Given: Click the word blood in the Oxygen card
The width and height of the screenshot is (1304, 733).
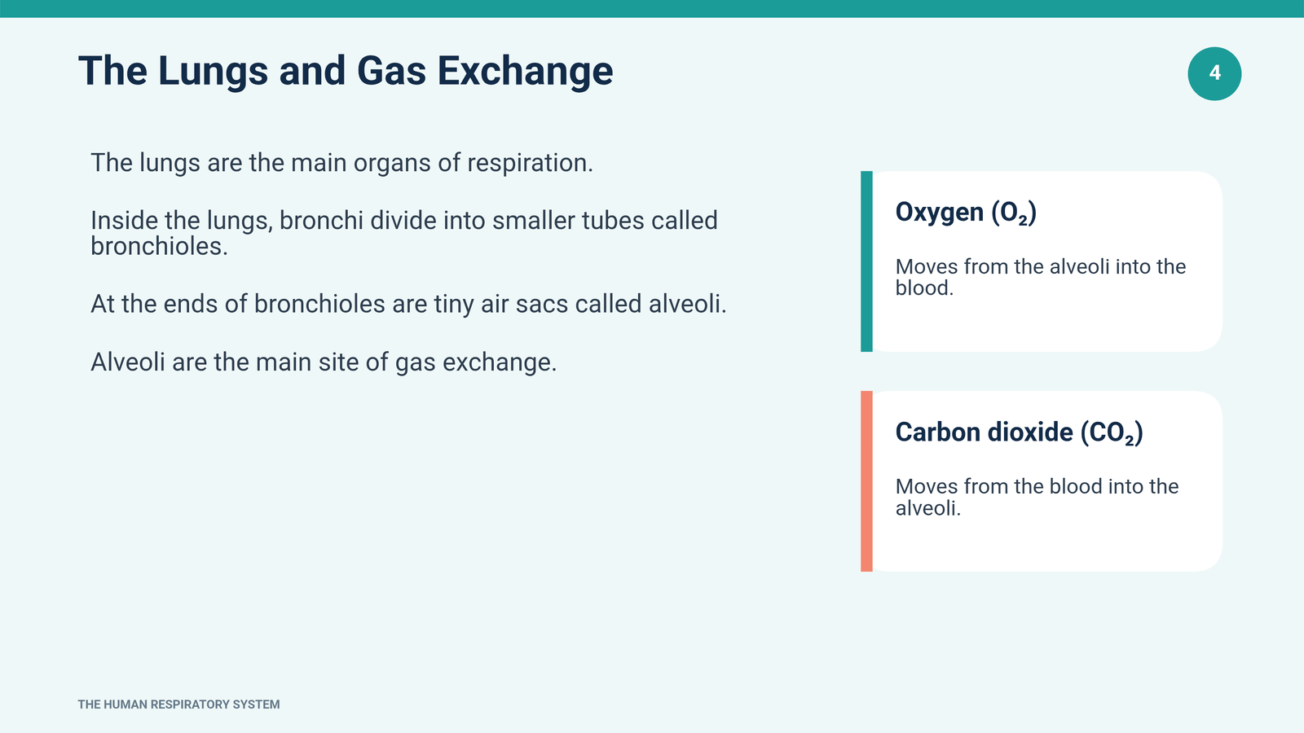Looking at the screenshot, I should 924,288.
